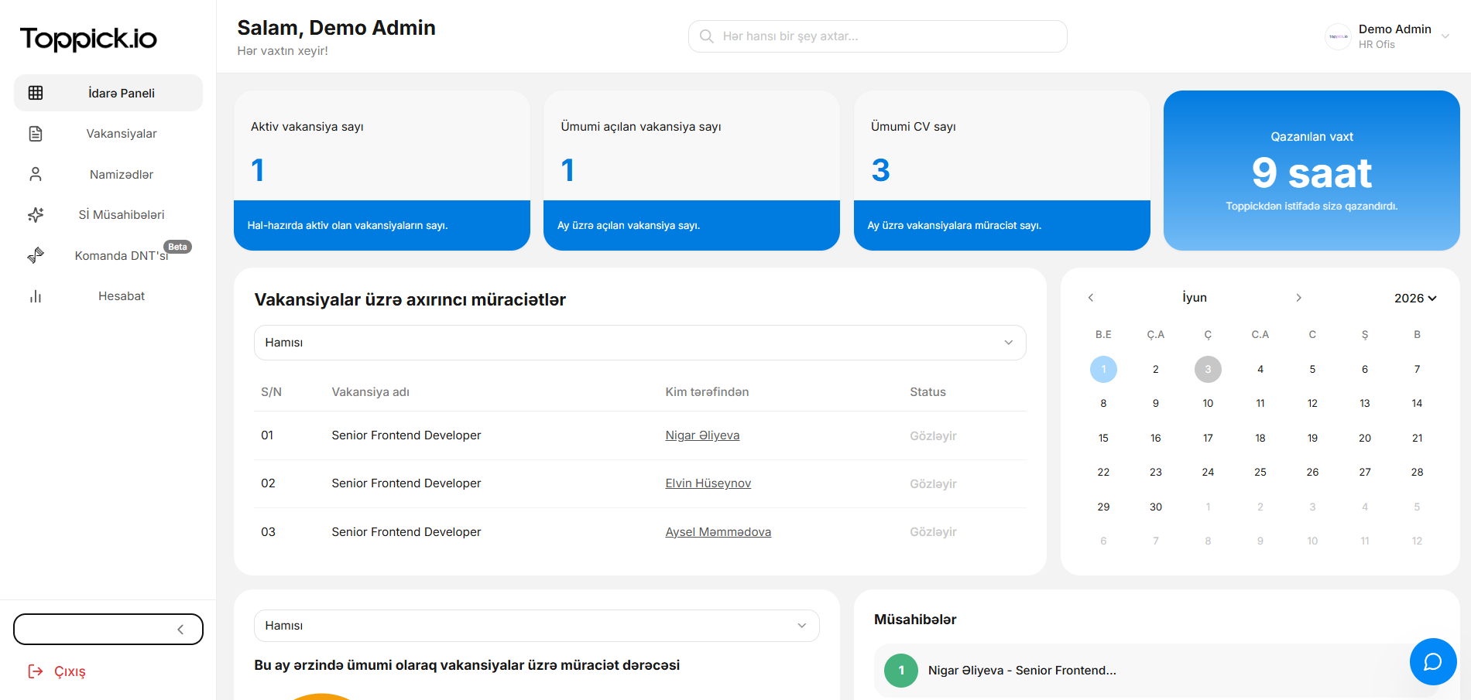The image size is (1471, 700).
Task: Click the Demo Admin avatar logo
Action: 1338,36
